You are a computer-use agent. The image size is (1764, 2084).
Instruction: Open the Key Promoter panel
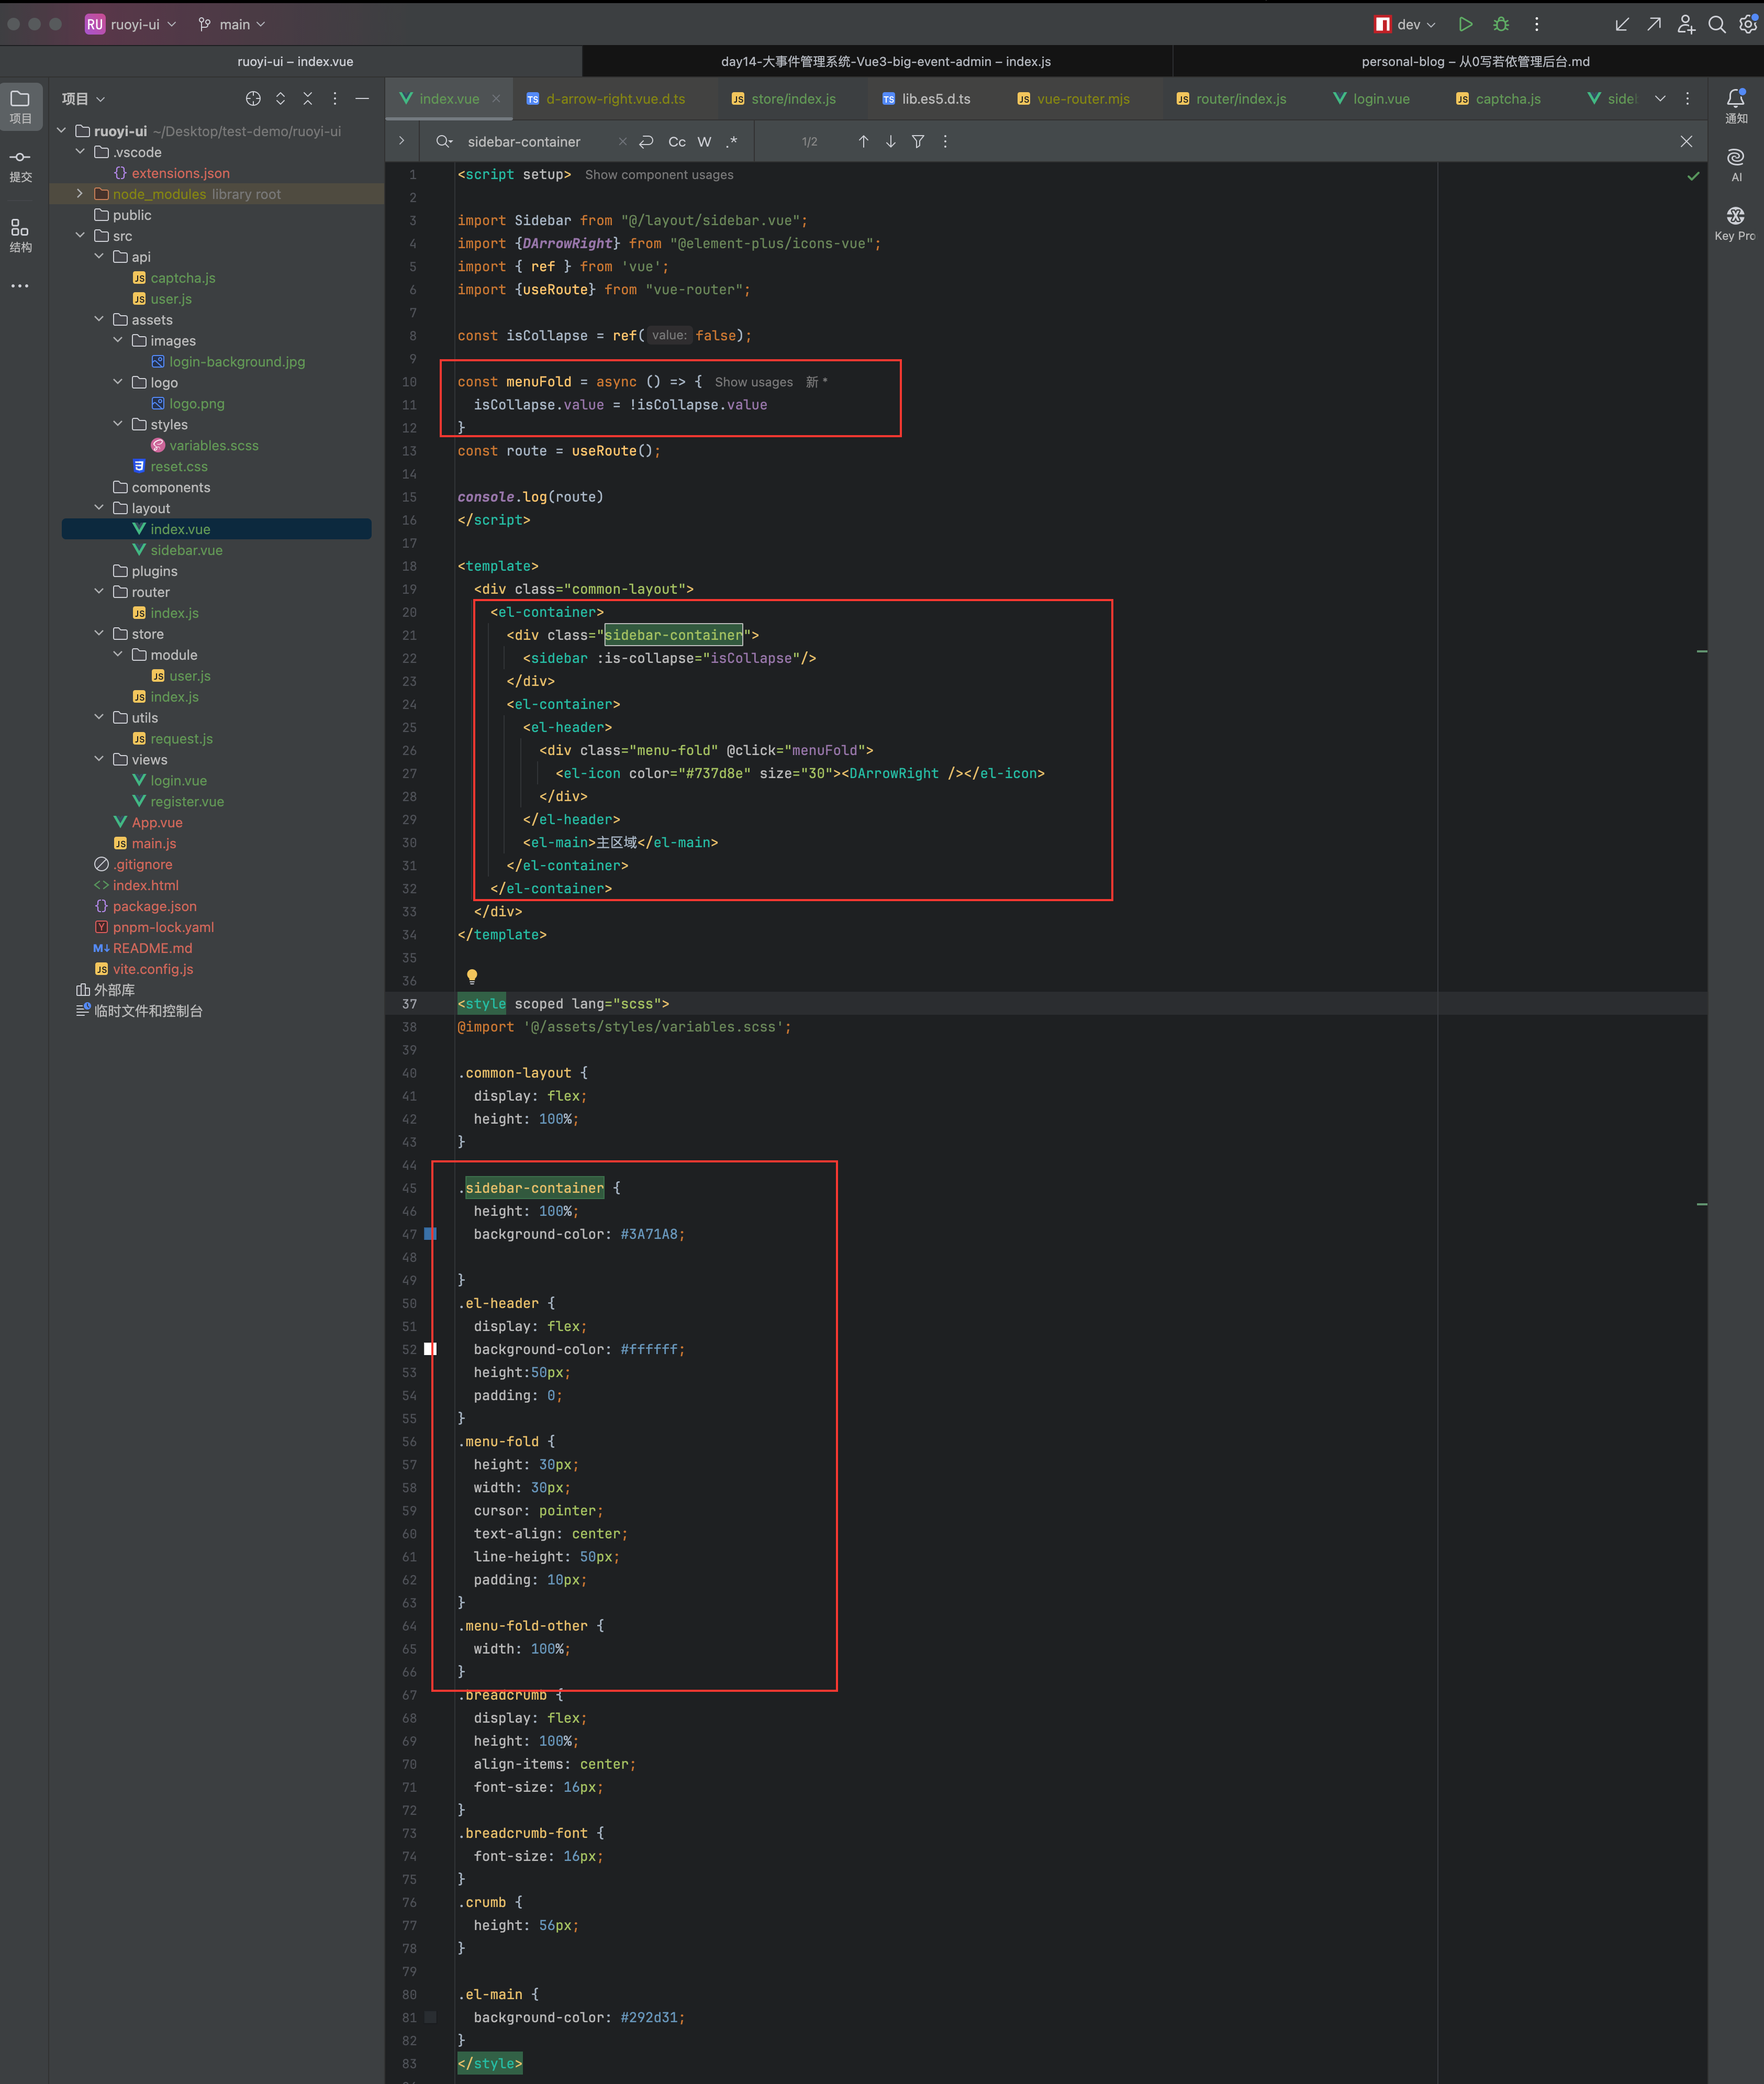(1736, 223)
